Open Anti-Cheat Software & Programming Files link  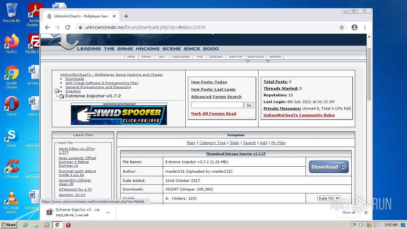tap(102, 83)
